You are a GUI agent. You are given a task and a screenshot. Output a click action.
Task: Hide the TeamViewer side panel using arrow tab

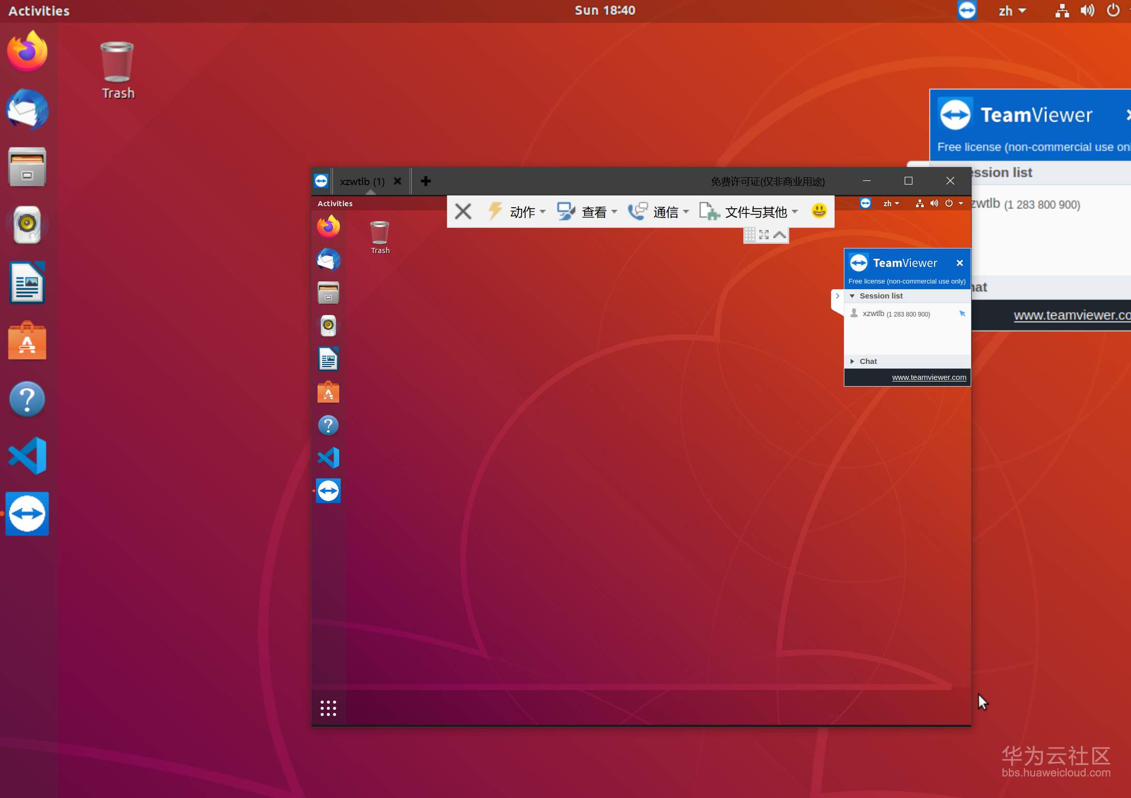point(838,296)
